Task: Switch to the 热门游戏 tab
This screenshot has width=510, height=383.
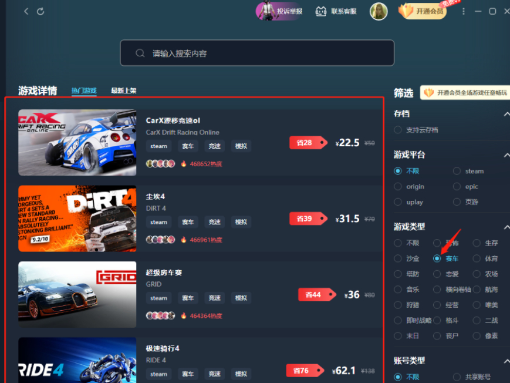Action: coord(84,90)
